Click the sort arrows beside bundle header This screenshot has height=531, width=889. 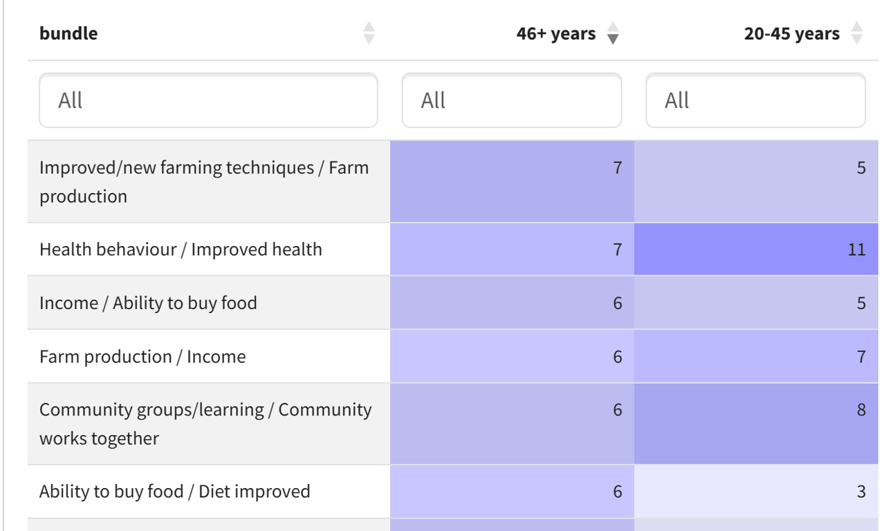[x=369, y=33]
